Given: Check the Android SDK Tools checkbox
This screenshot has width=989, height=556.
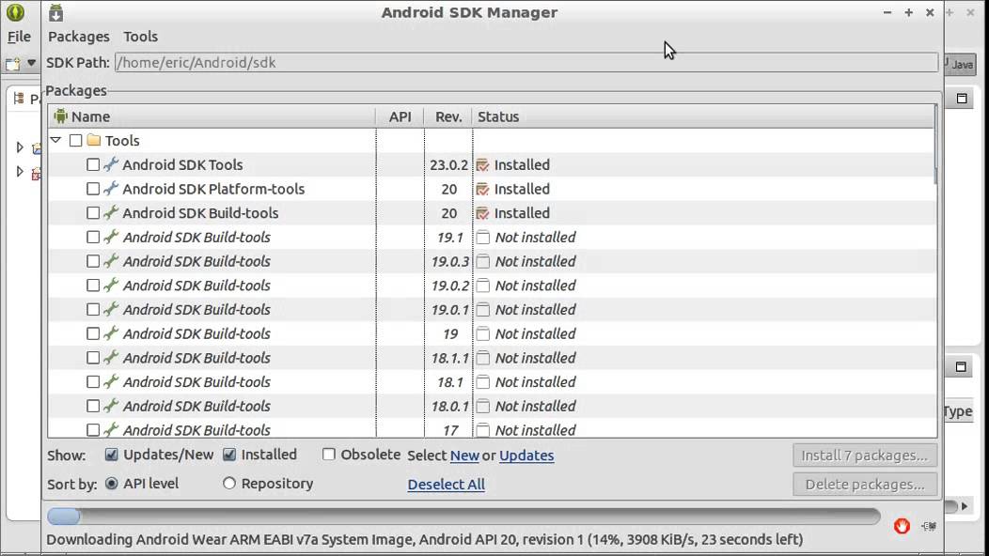Looking at the screenshot, I should tap(93, 164).
